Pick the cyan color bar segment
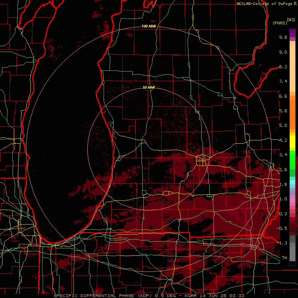298x298 pixels. 292,182
